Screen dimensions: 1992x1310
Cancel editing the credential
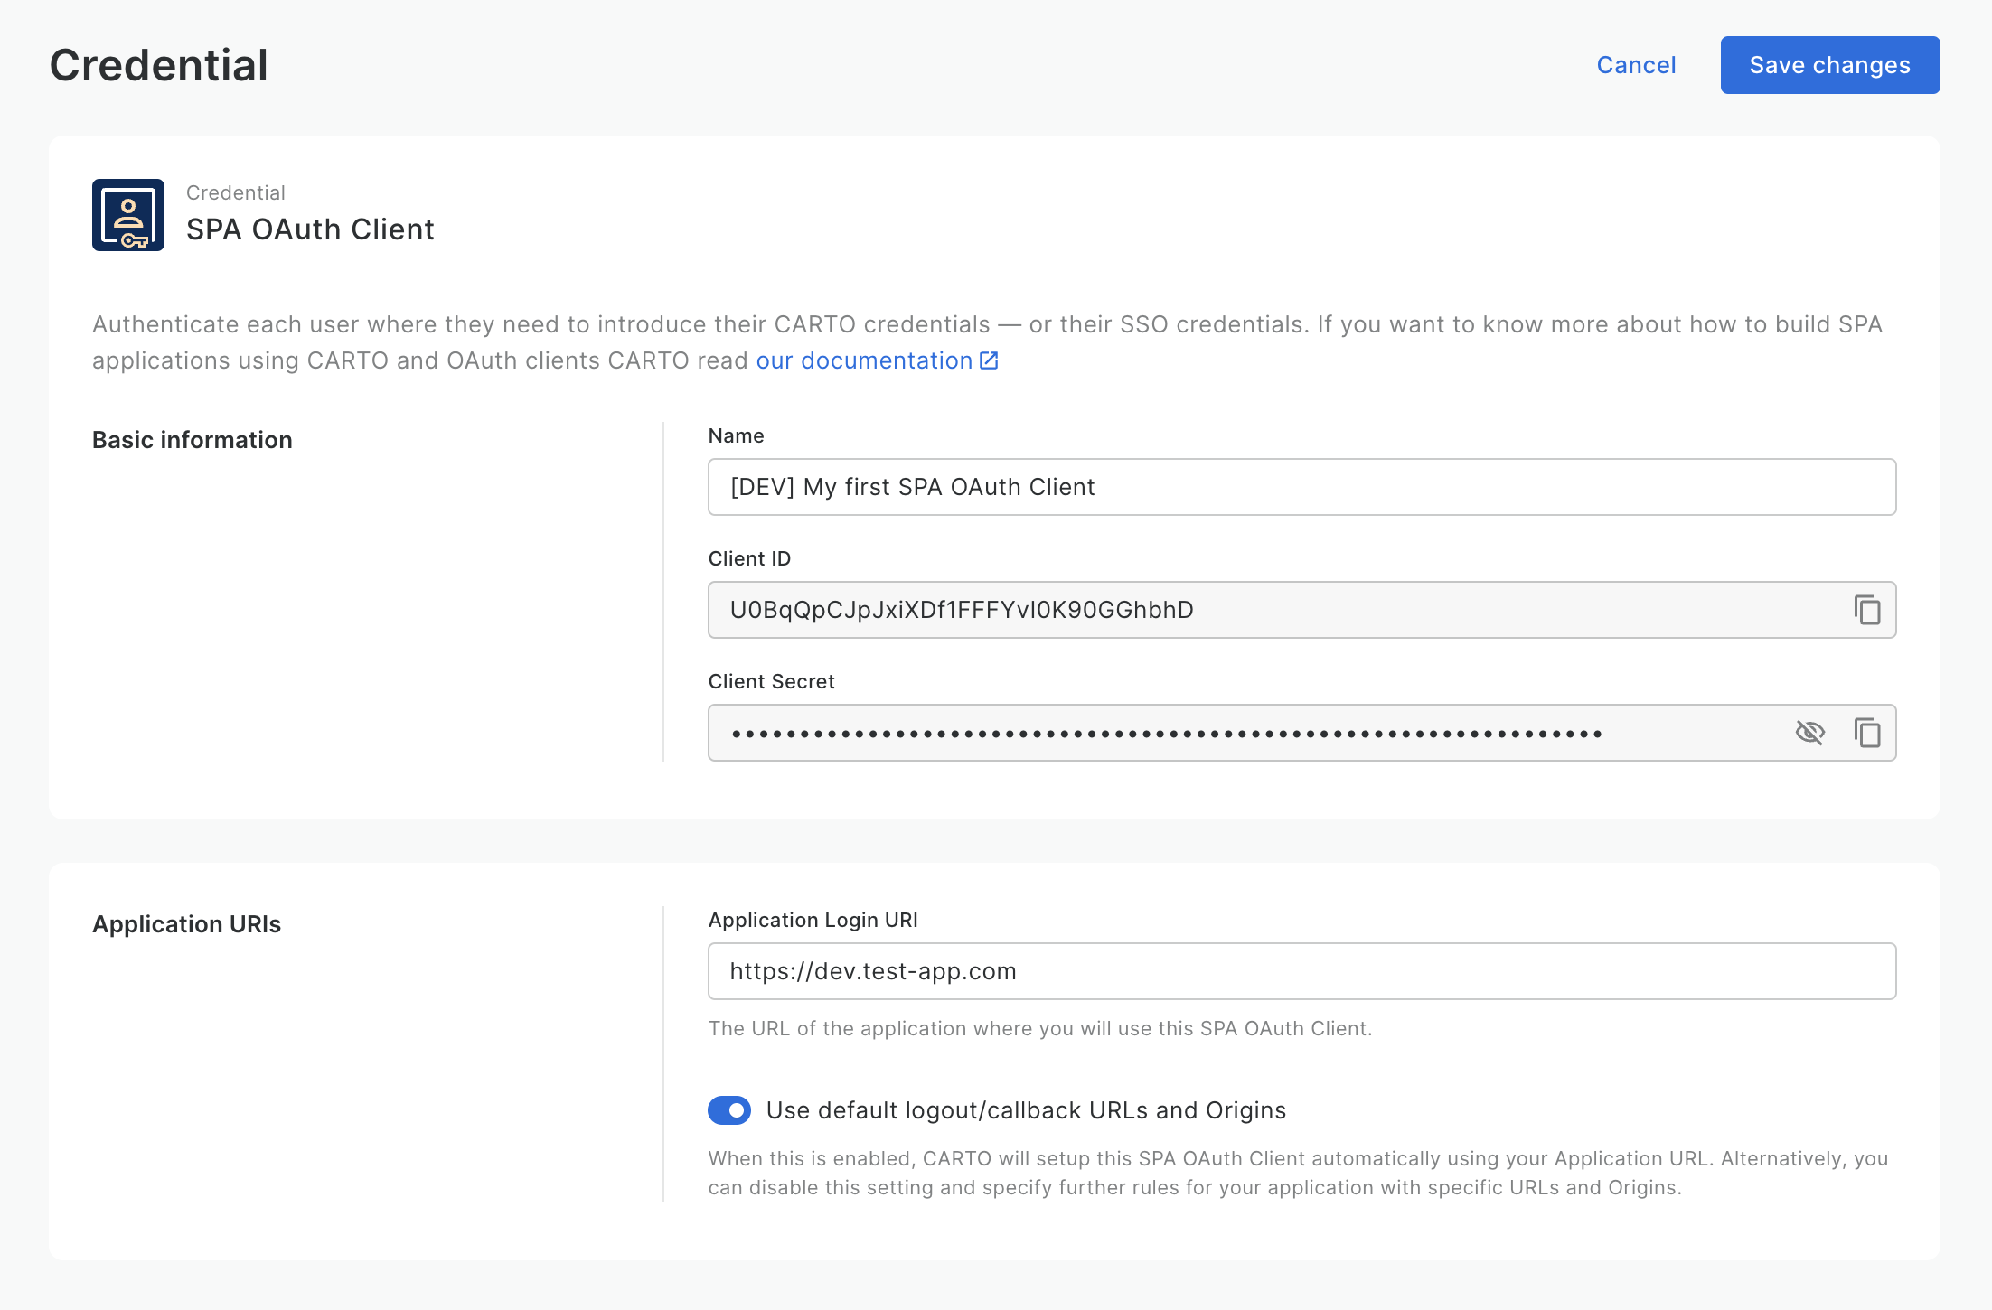pos(1636,65)
